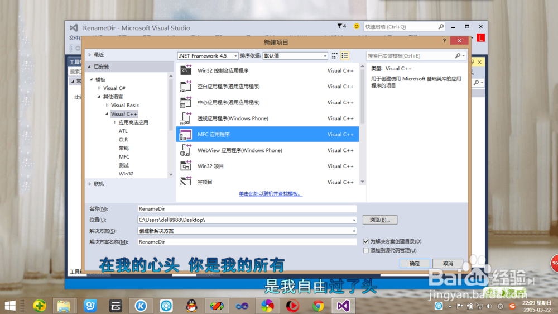Toggle 为解决方案创建目录 checkbox
This screenshot has width=558, height=314.
click(366, 241)
